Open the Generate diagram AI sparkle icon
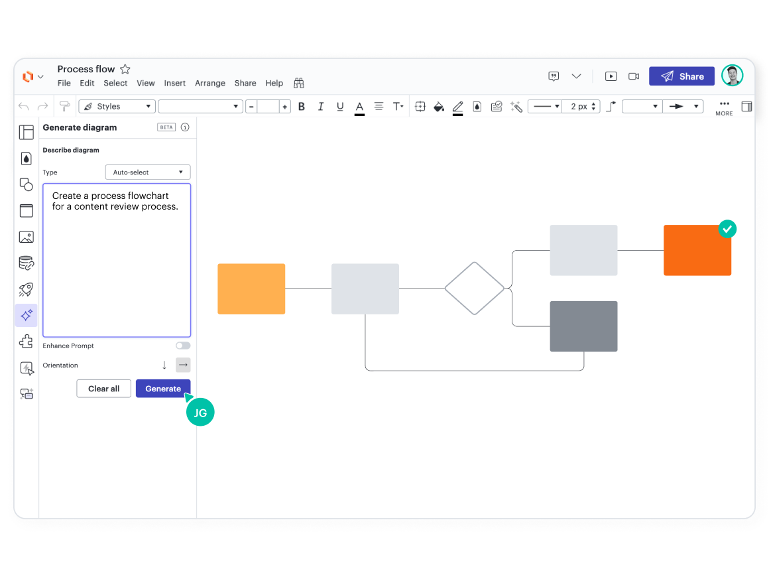This screenshot has height=577, width=769. pos(26,316)
